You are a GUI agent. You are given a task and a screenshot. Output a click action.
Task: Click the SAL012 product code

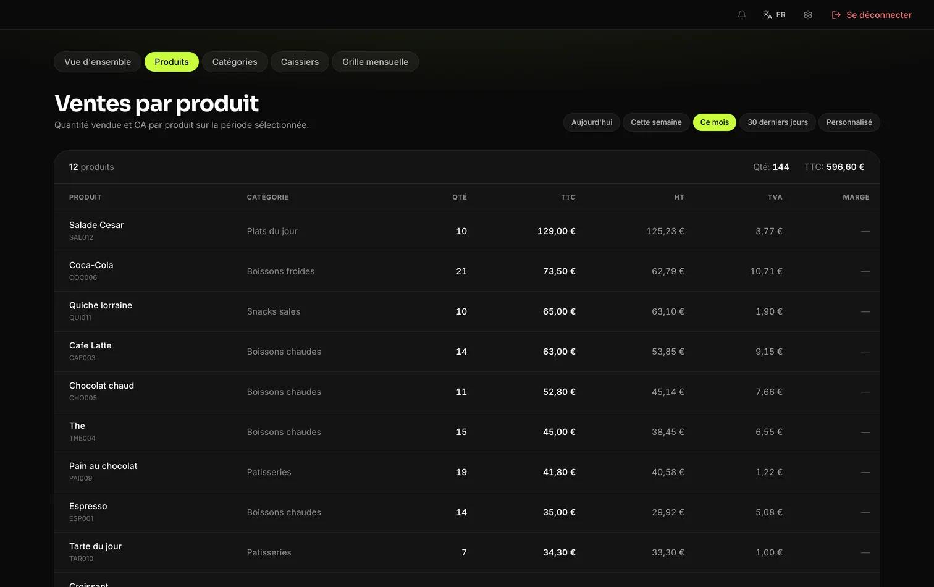point(81,237)
